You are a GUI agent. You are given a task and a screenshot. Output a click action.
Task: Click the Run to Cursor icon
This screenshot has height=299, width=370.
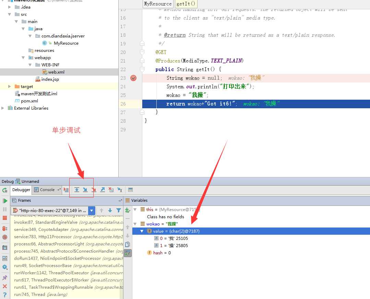[120, 190]
